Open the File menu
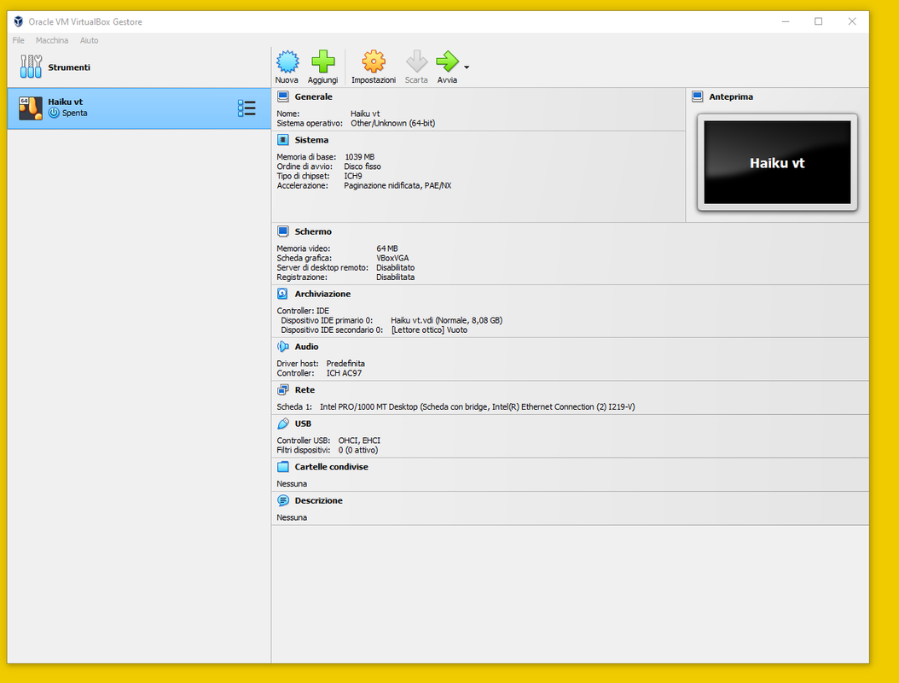 point(19,40)
